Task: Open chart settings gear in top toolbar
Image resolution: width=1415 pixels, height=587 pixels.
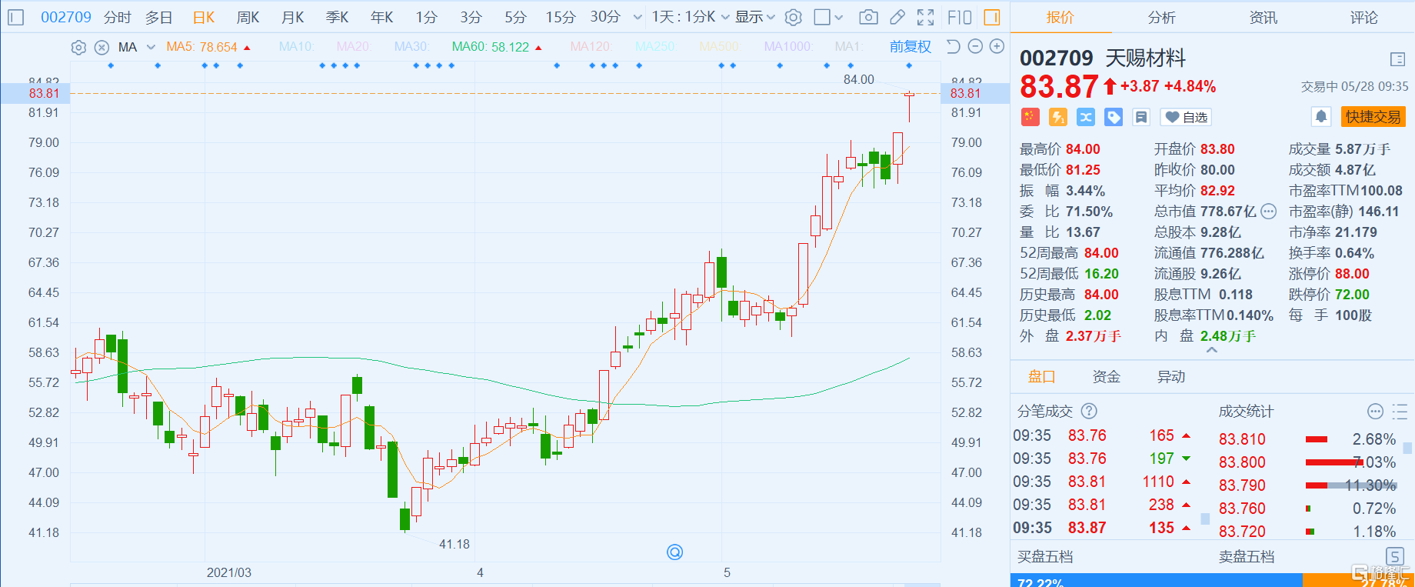Action: coord(794,17)
